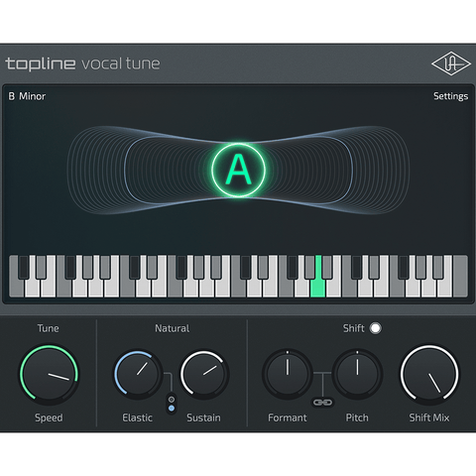Click the Speed label
Image resolution: width=476 pixels, height=476 pixels.
click(x=49, y=417)
